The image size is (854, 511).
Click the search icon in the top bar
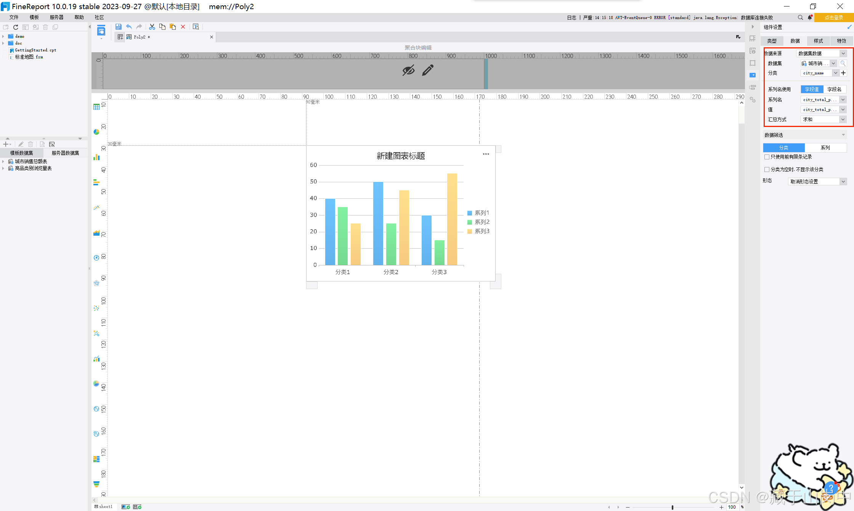pyautogui.click(x=800, y=18)
